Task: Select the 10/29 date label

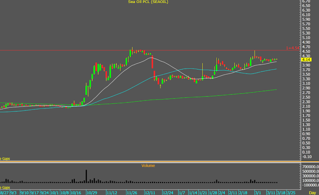Action: (92, 193)
